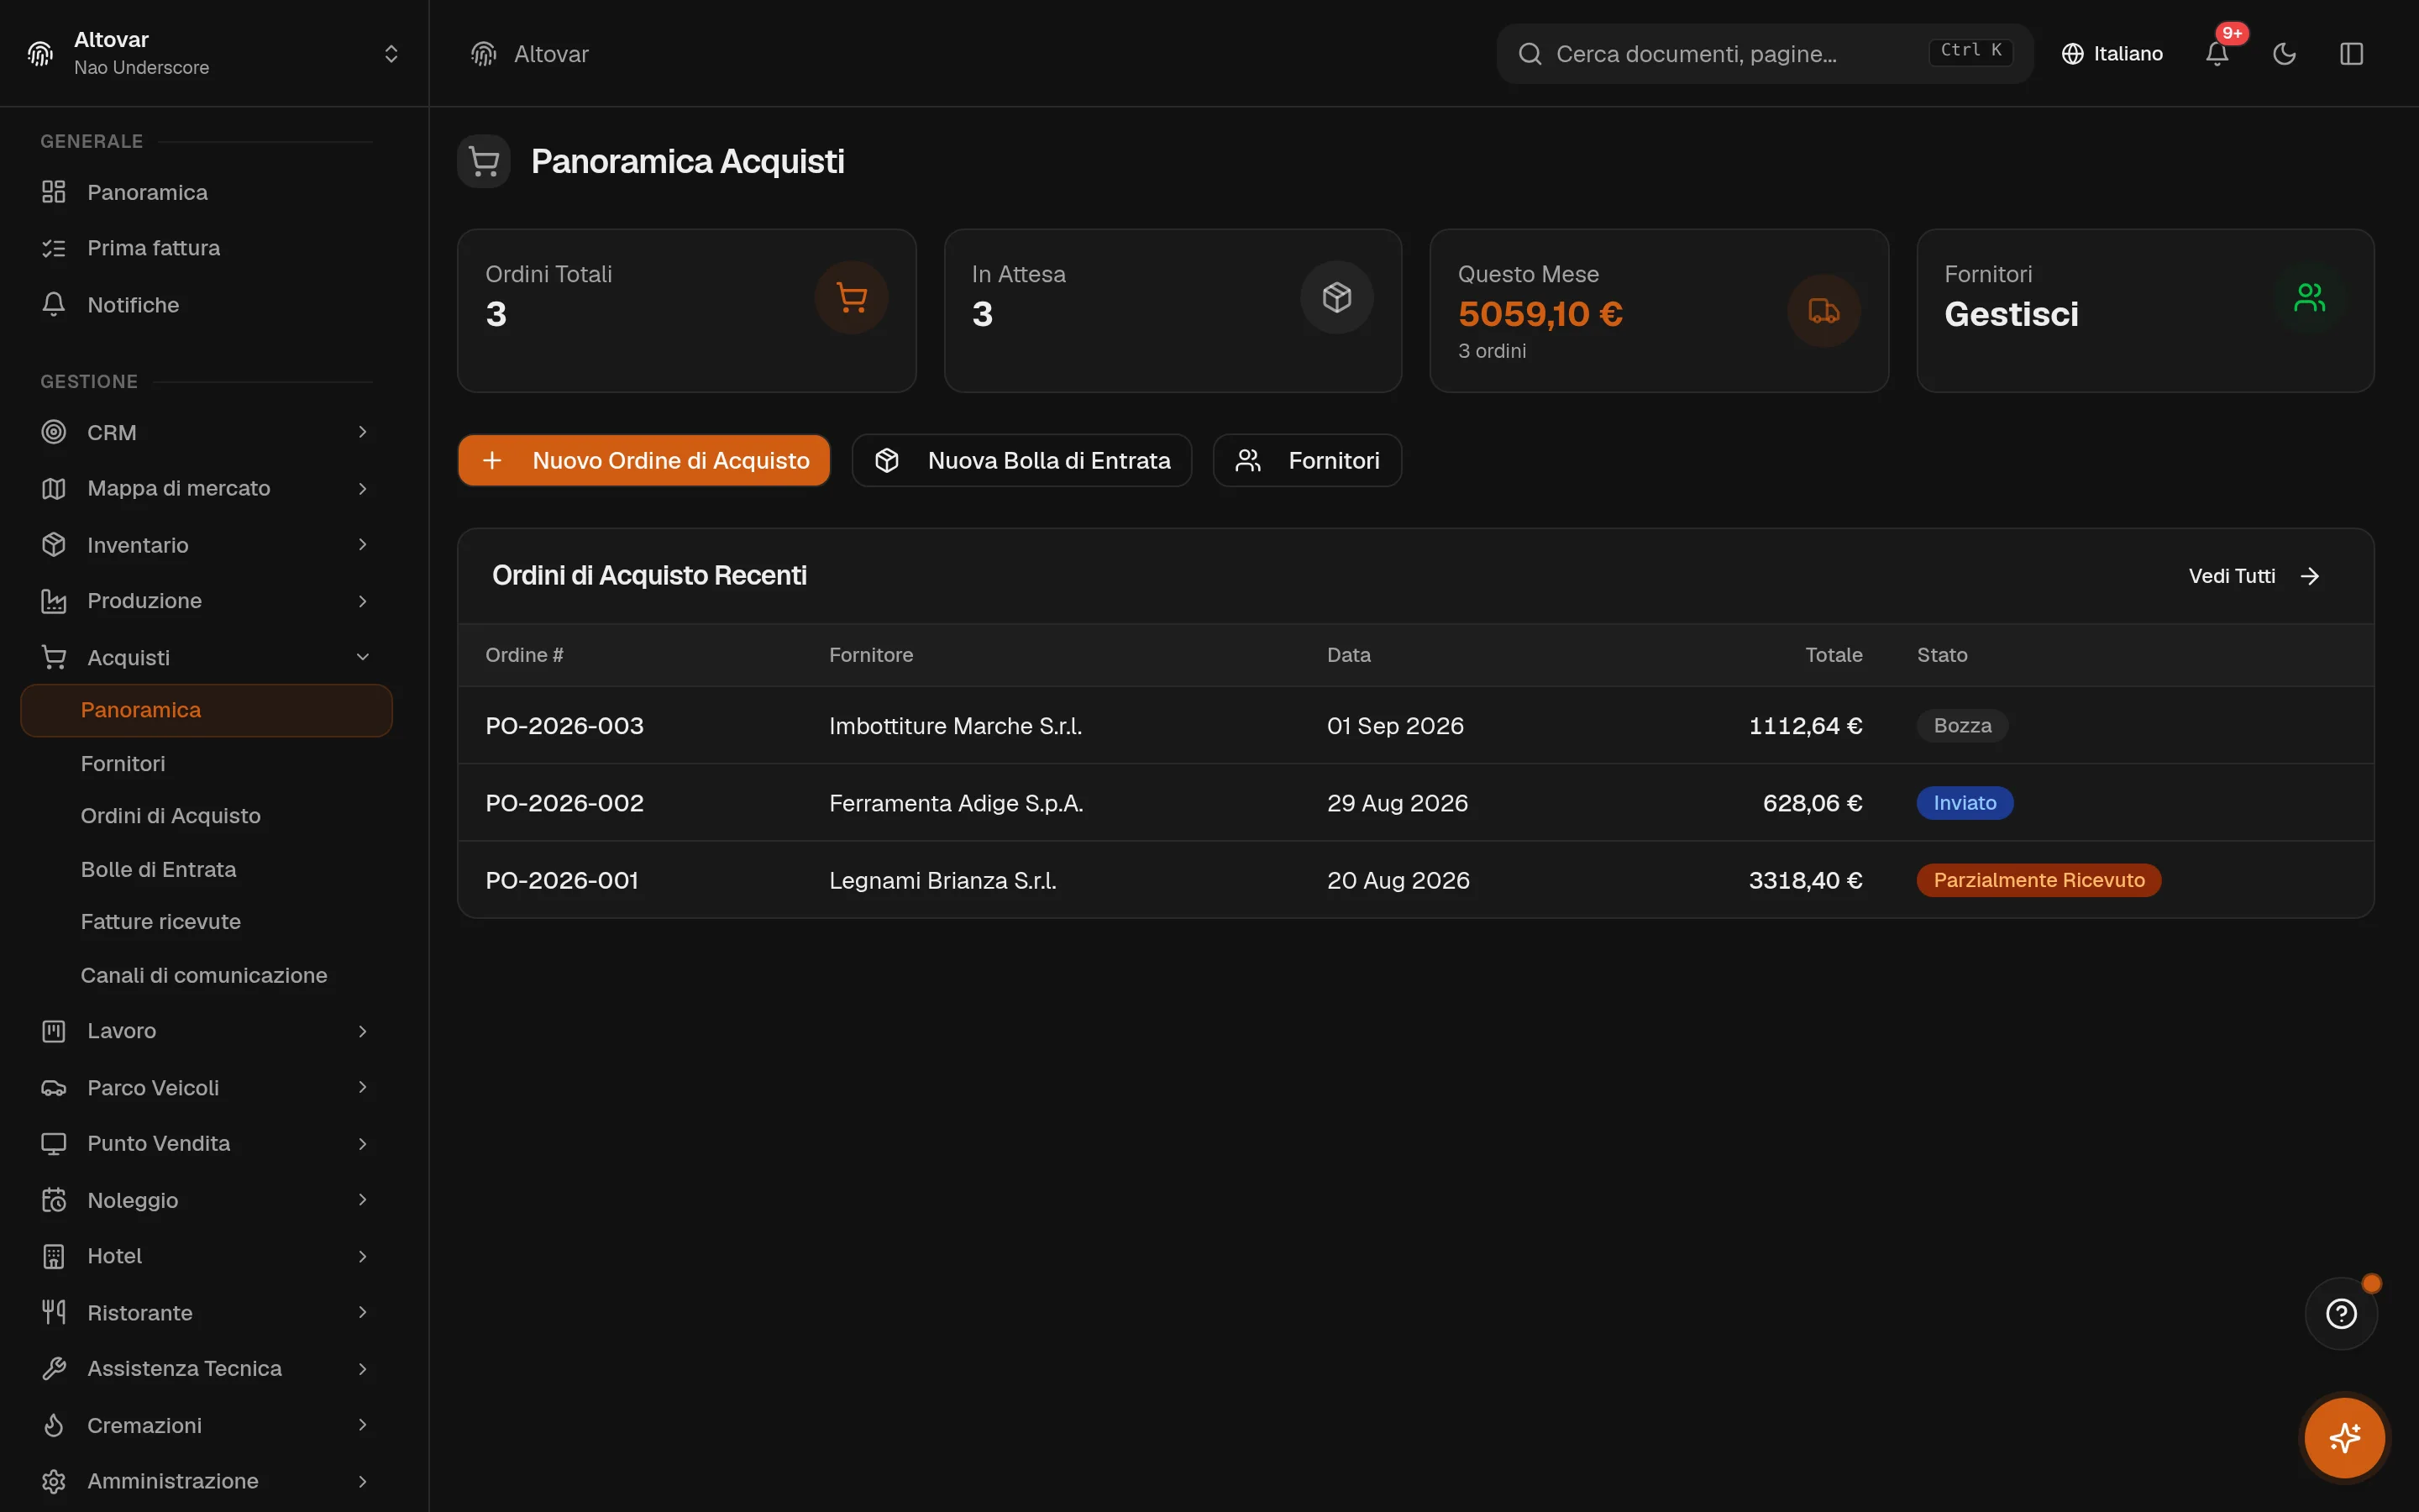Go to Ordini di Acquisto sidebar item

click(x=206, y=816)
